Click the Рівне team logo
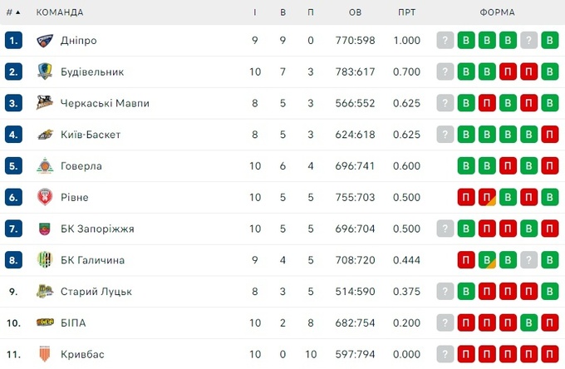Viewport: 565px width, 369px height. 45,197
